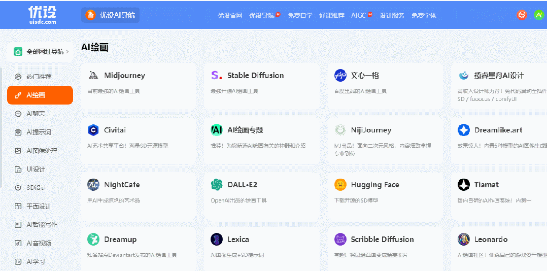This screenshot has width=547, height=271.
Task: Click the Scribble Diffusion purple icon
Action: coord(340,239)
